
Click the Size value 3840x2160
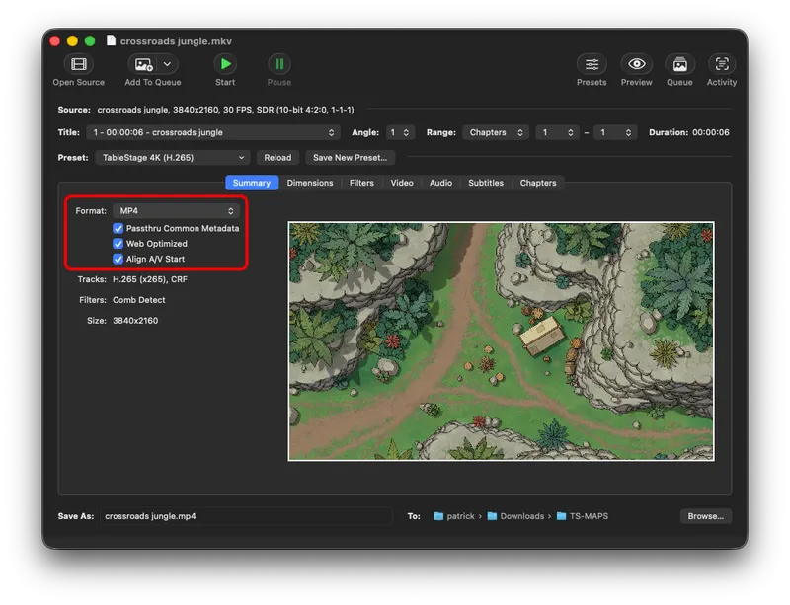[135, 321]
